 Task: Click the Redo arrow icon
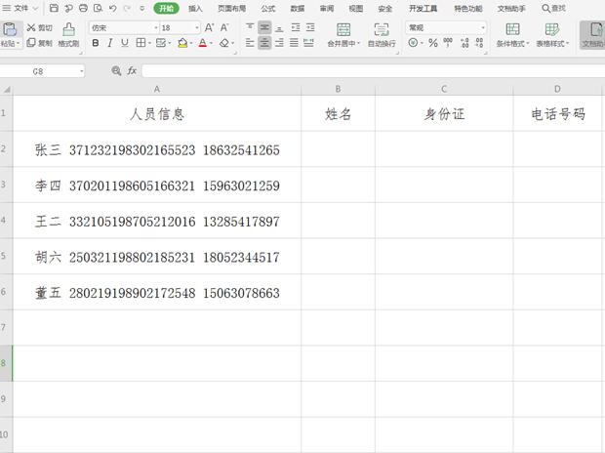(x=127, y=8)
